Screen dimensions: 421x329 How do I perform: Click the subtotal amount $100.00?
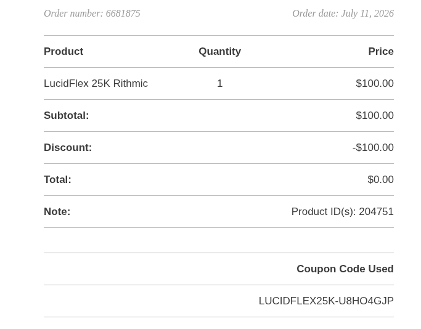point(375,115)
